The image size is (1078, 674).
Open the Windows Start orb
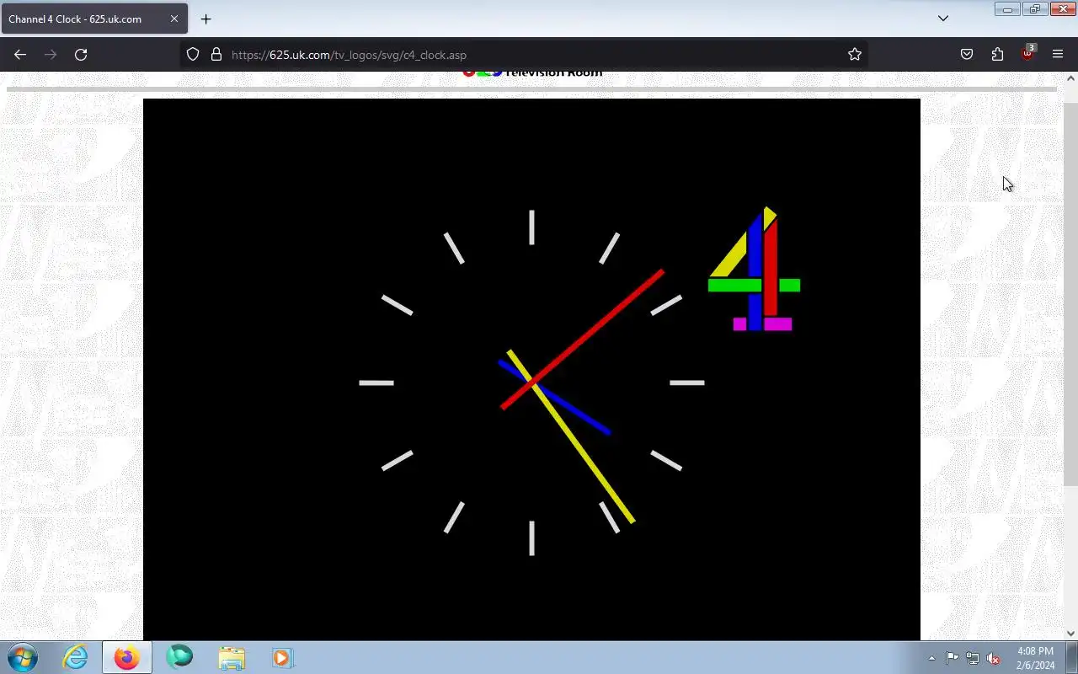click(22, 657)
